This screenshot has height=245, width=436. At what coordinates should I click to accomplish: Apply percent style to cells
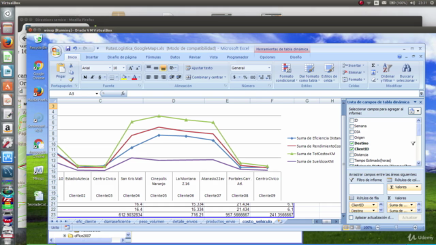click(x=245, y=77)
